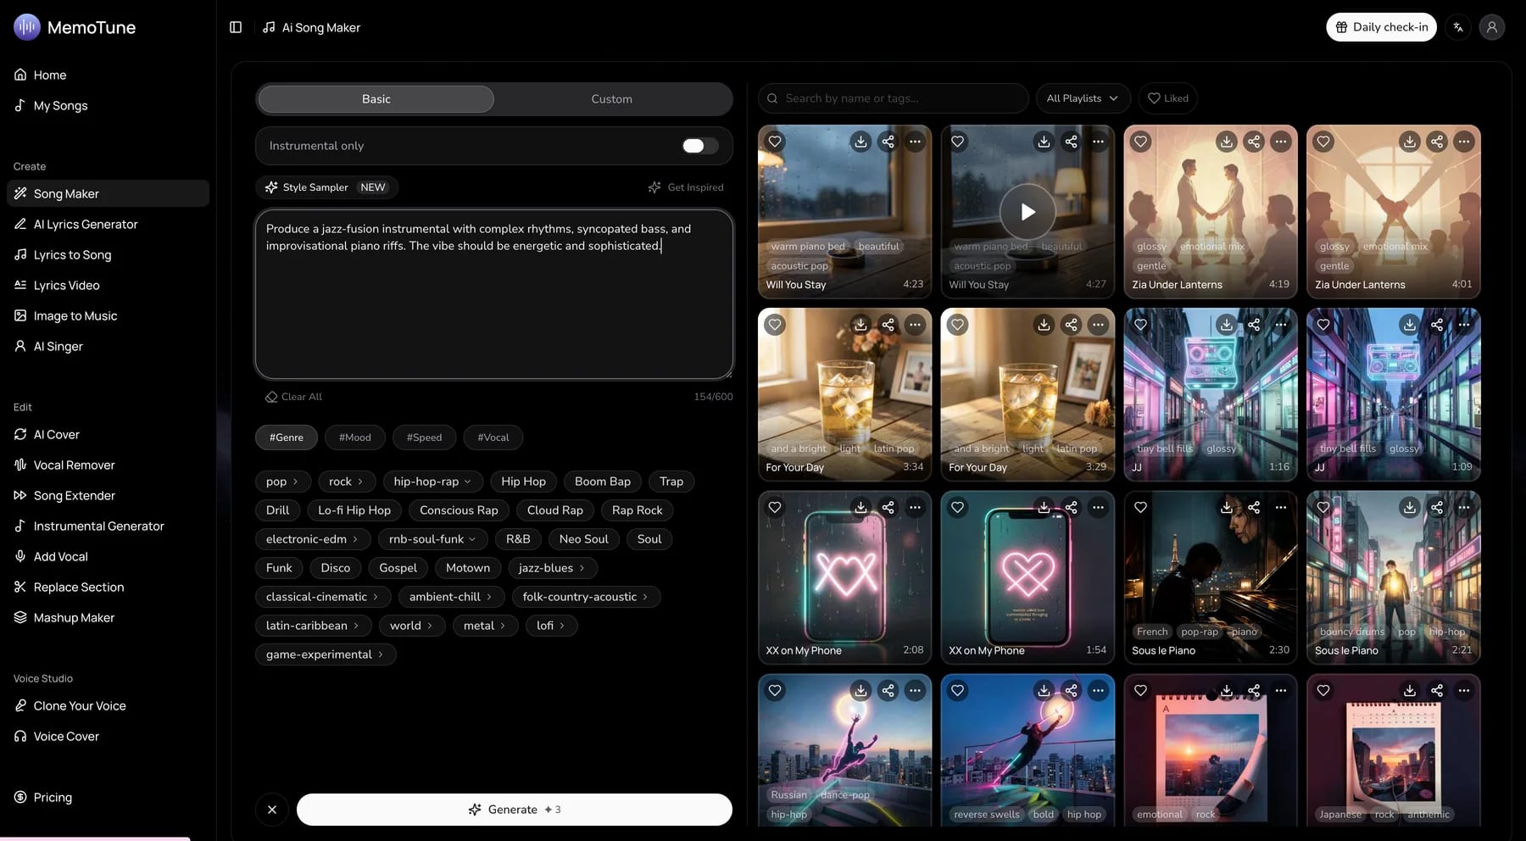Image resolution: width=1526 pixels, height=841 pixels.
Task: Open the user account avatar
Action: point(1492,27)
